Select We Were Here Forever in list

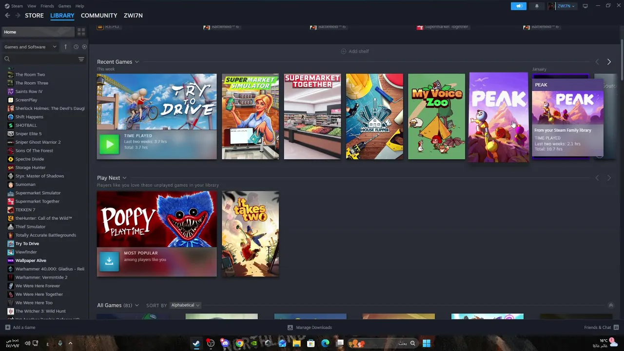coord(38,286)
